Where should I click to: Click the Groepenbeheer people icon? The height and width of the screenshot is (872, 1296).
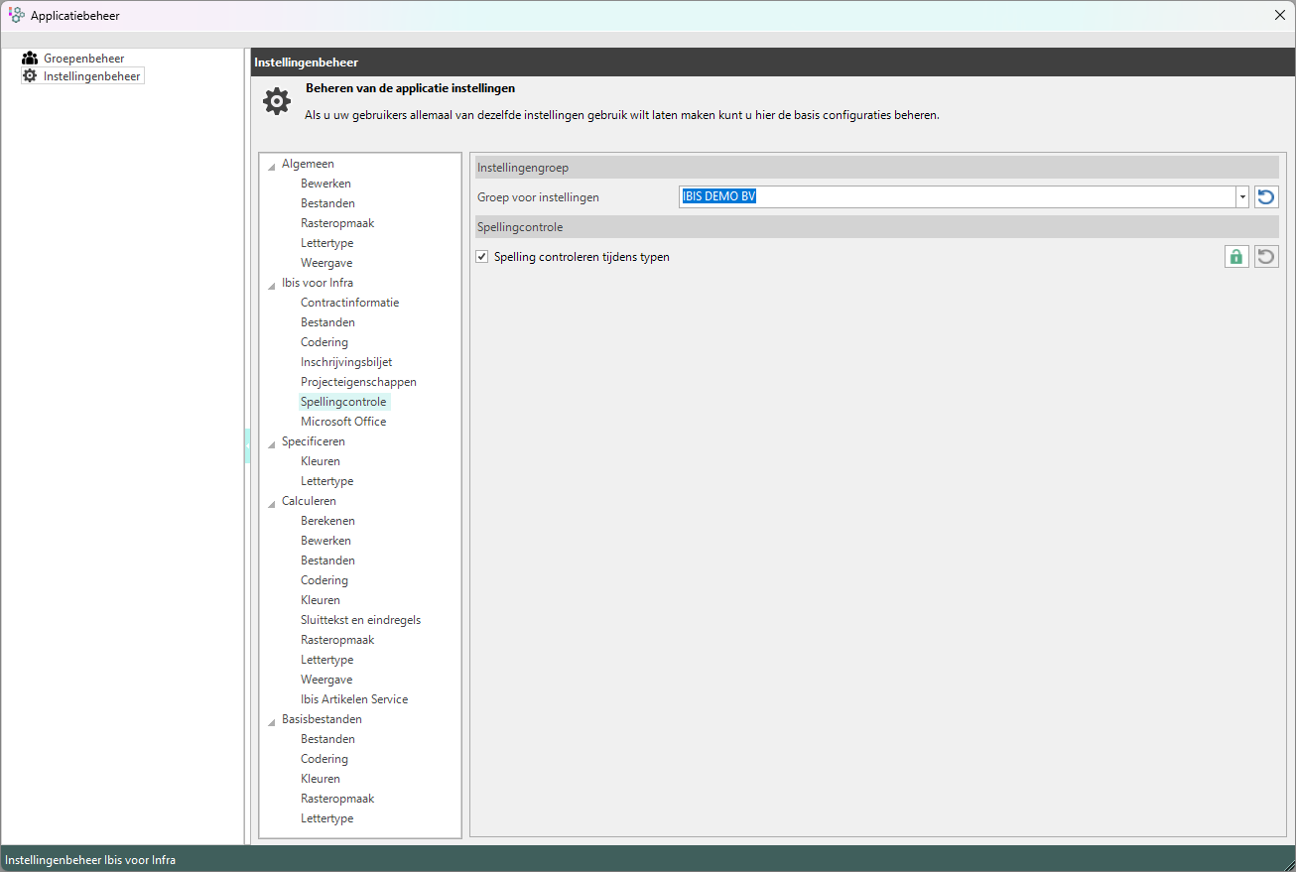(30, 59)
